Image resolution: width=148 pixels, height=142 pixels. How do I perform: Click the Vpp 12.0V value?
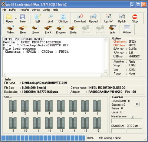click(132, 70)
